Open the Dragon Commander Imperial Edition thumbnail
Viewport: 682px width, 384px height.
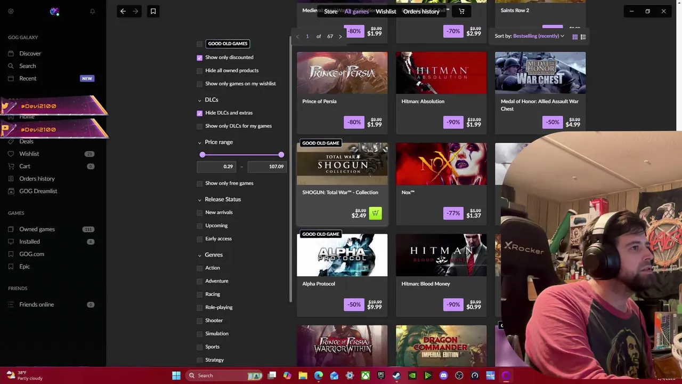tap(441, 346)
